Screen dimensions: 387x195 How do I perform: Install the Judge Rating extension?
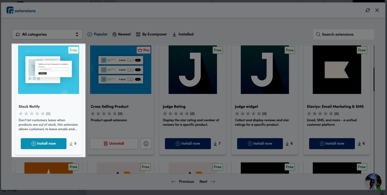coord(188,144)
